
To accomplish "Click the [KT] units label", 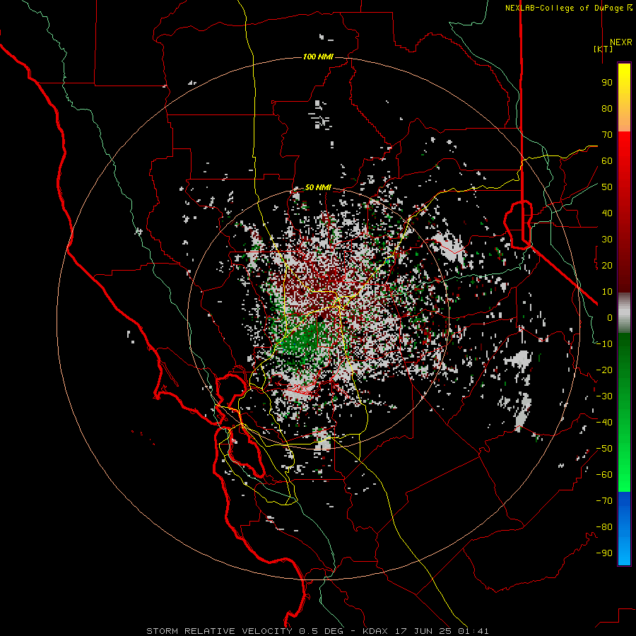I will click(x=603, y=49).
